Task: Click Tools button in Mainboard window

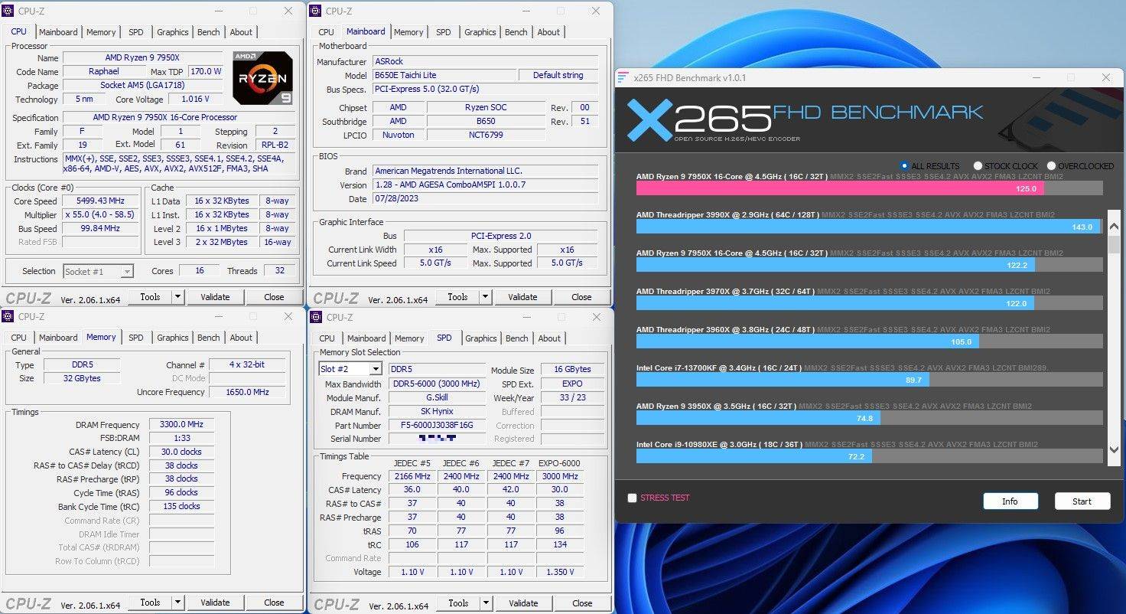Action: pyautogui.click(x=457, y=297)
